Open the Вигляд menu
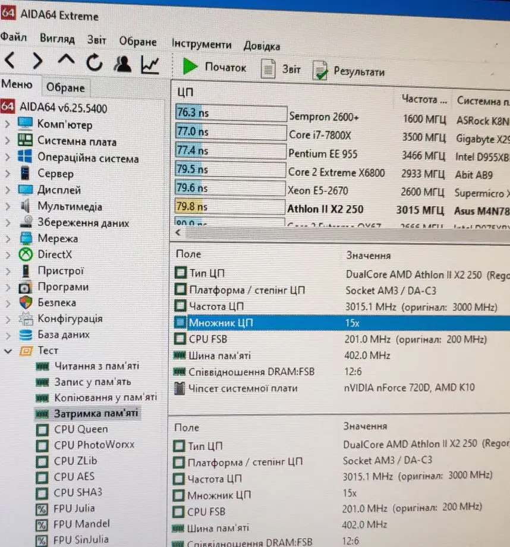 (x=57, y=39)
